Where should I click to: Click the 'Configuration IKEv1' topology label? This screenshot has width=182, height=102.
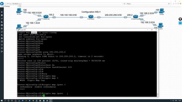click(91, 12)
